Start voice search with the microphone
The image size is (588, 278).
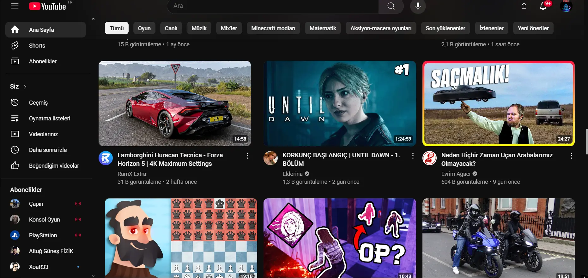(x=418, y=6)
